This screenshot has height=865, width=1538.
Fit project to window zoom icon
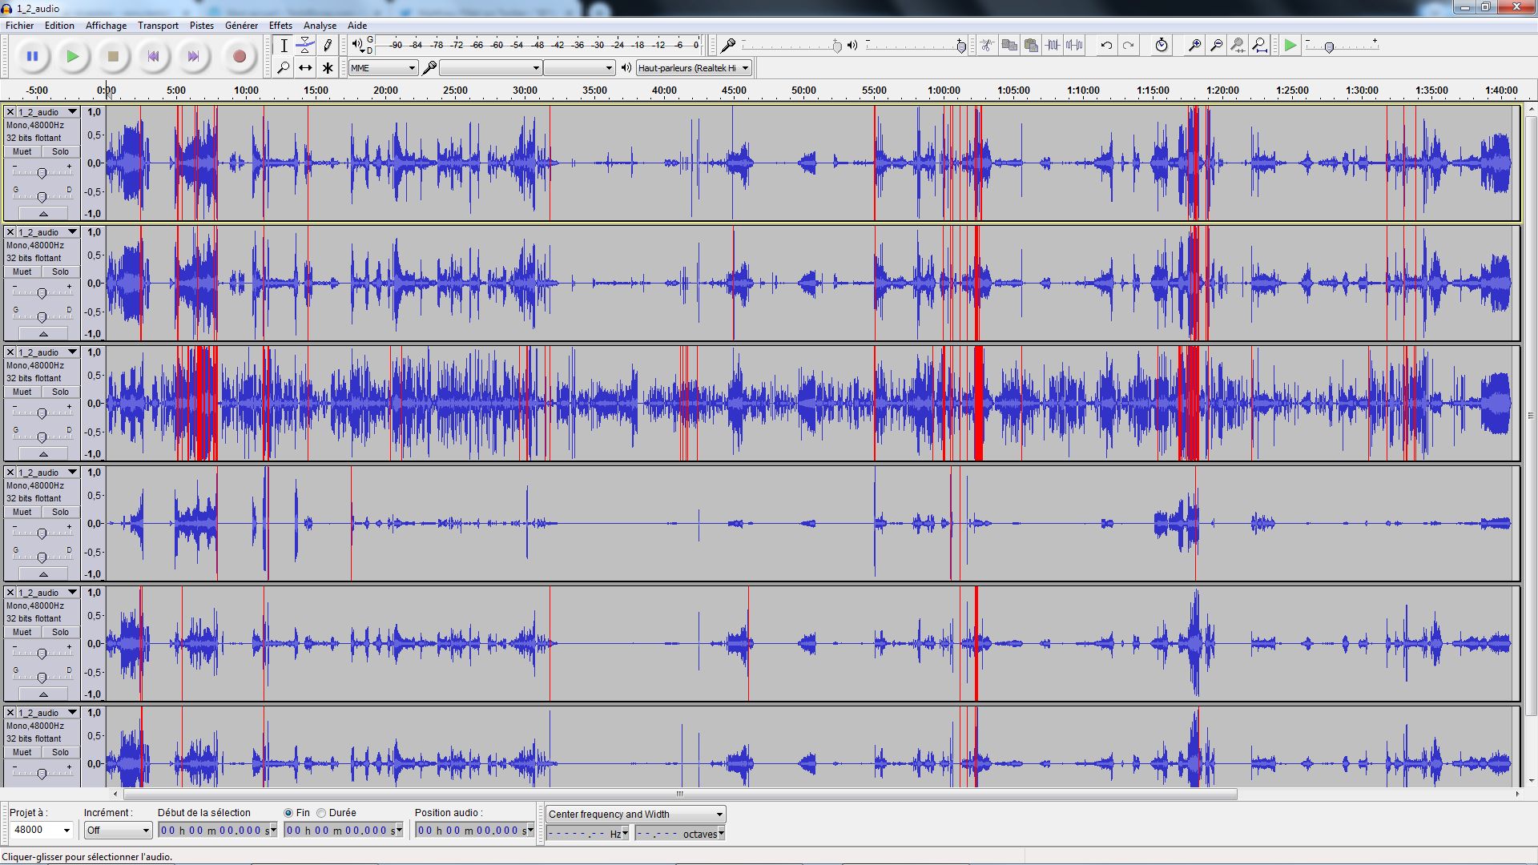1259,46
